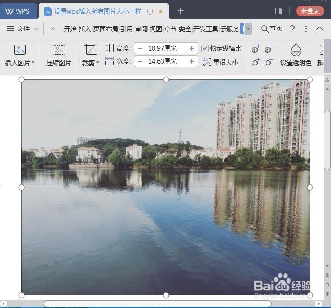The image size is (331, 308).
Task: Go to next page double-down arrow
Action: pyautogui.click(x=327, y=294)
